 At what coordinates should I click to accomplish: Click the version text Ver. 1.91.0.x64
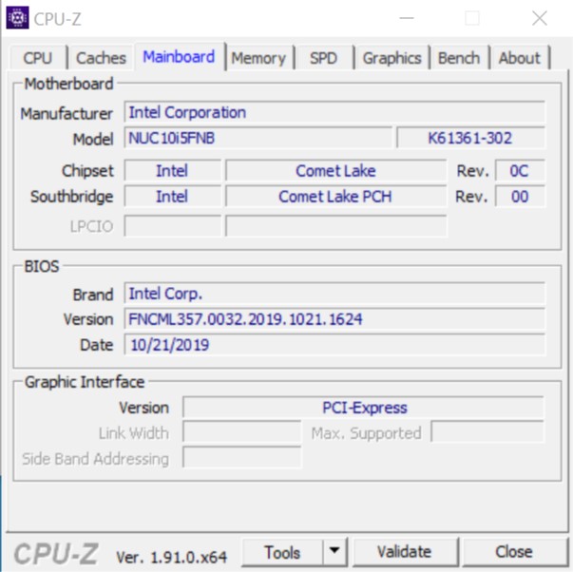tap(171, 557)
